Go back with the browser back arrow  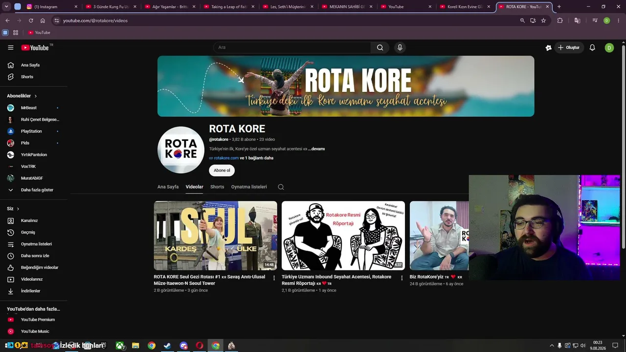tap(7, 21)
